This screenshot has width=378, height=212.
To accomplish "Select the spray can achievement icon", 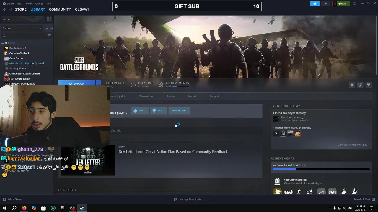I will (343, 192).
